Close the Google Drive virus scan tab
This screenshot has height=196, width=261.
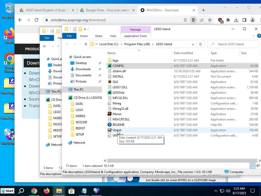[x=134, y=10]
